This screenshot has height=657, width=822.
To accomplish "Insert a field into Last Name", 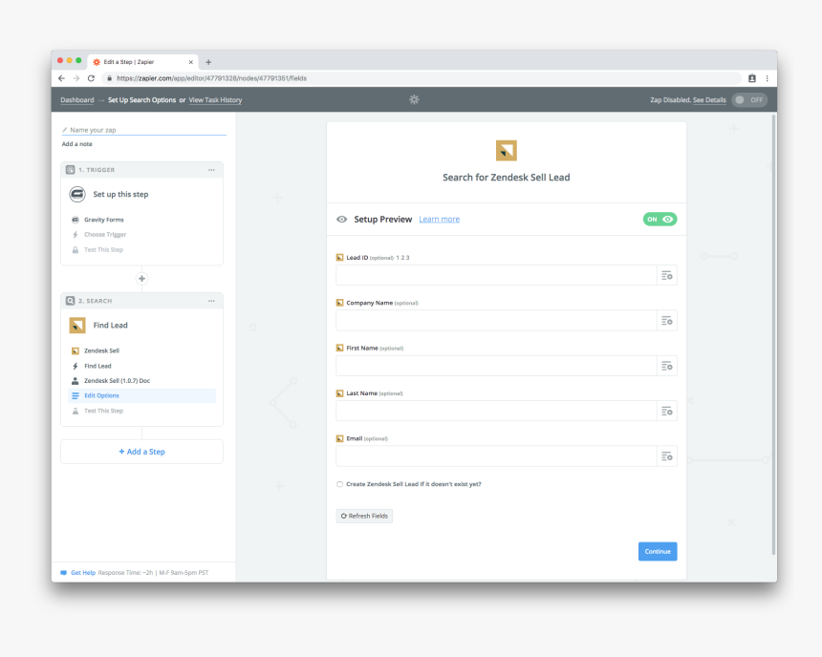I will pos(667,412).
